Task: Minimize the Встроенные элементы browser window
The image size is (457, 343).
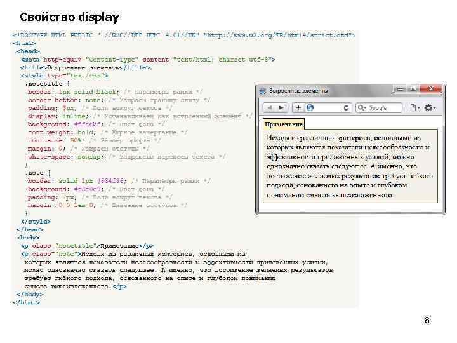Action: (x=401, y=89)
